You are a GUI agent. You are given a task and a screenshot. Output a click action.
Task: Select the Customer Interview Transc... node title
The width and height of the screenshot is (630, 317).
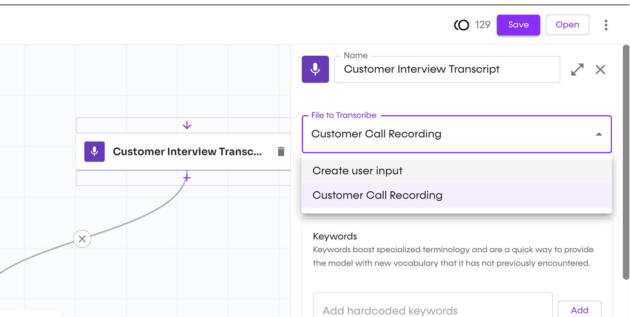click(187, 151)
